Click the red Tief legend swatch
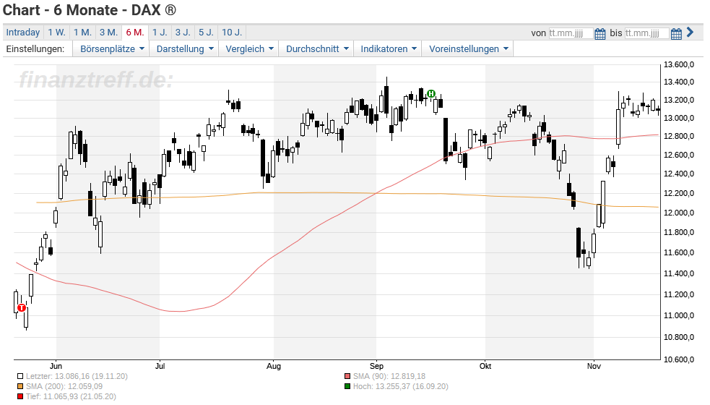710x405 pixels. click(20, 397)
